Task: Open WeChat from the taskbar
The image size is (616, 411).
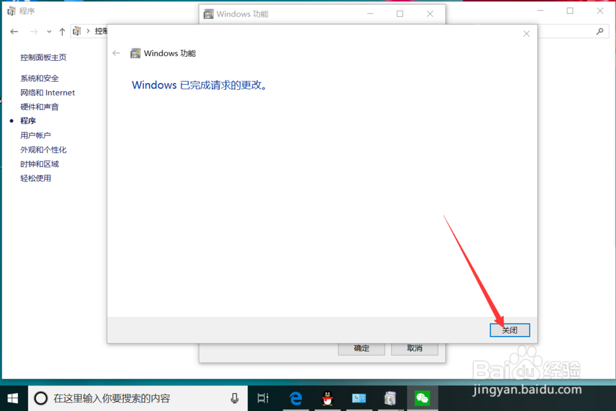Action: pos(422,398)
